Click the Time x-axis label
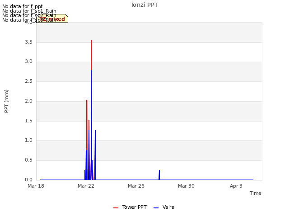Image resolution: width=289 pixels, height=216 pixels. (255, 193)
